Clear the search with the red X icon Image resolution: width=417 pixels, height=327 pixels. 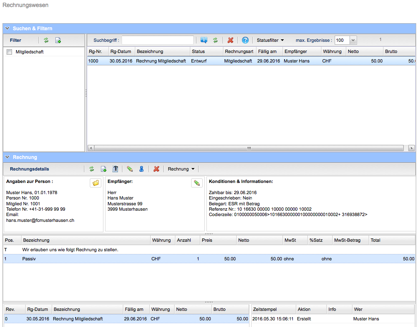point(230,40)
